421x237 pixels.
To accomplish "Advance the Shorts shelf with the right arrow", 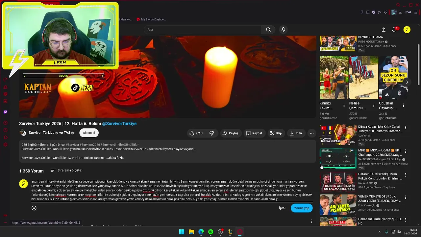I will pos(407,82).
